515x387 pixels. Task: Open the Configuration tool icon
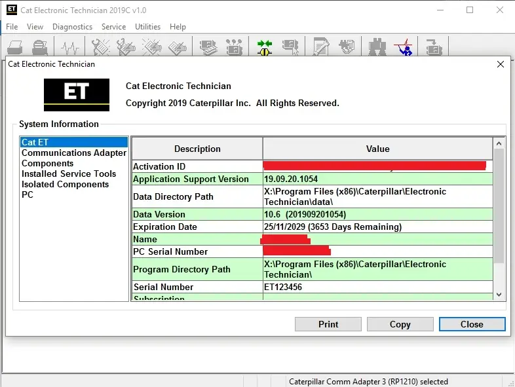click(234, 47)
